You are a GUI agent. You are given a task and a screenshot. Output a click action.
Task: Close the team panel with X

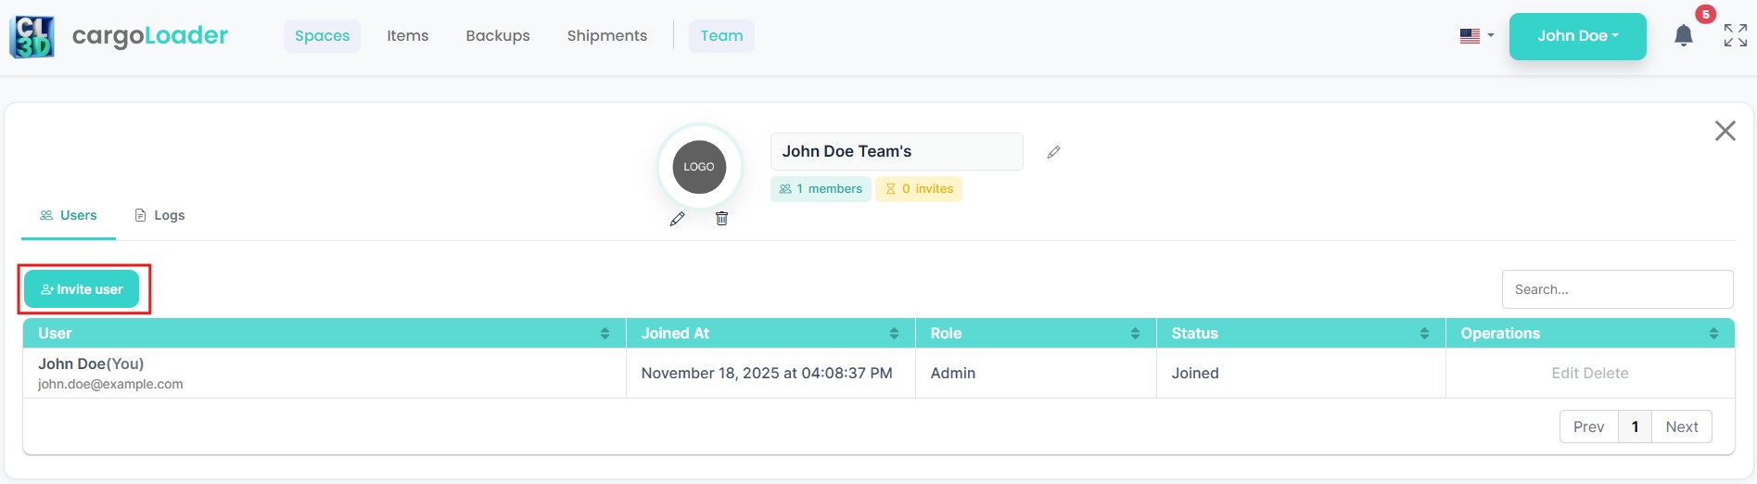coord(1725,131)
